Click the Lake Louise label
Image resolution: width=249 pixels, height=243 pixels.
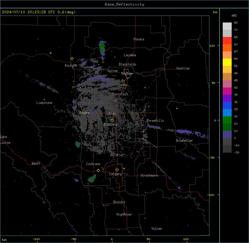pyautogui.click(x=5, y=140)
